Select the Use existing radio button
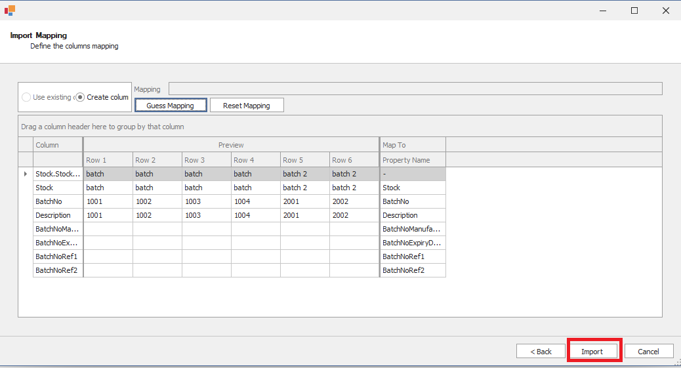 [26, 97]
